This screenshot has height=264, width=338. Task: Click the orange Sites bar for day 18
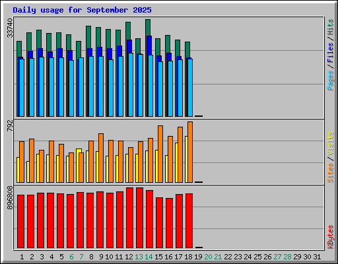click(190, 152)
